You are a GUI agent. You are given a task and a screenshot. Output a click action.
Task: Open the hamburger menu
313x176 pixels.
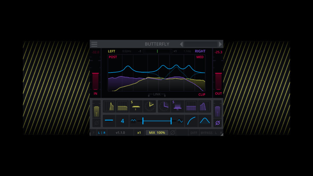coord(94,44)
